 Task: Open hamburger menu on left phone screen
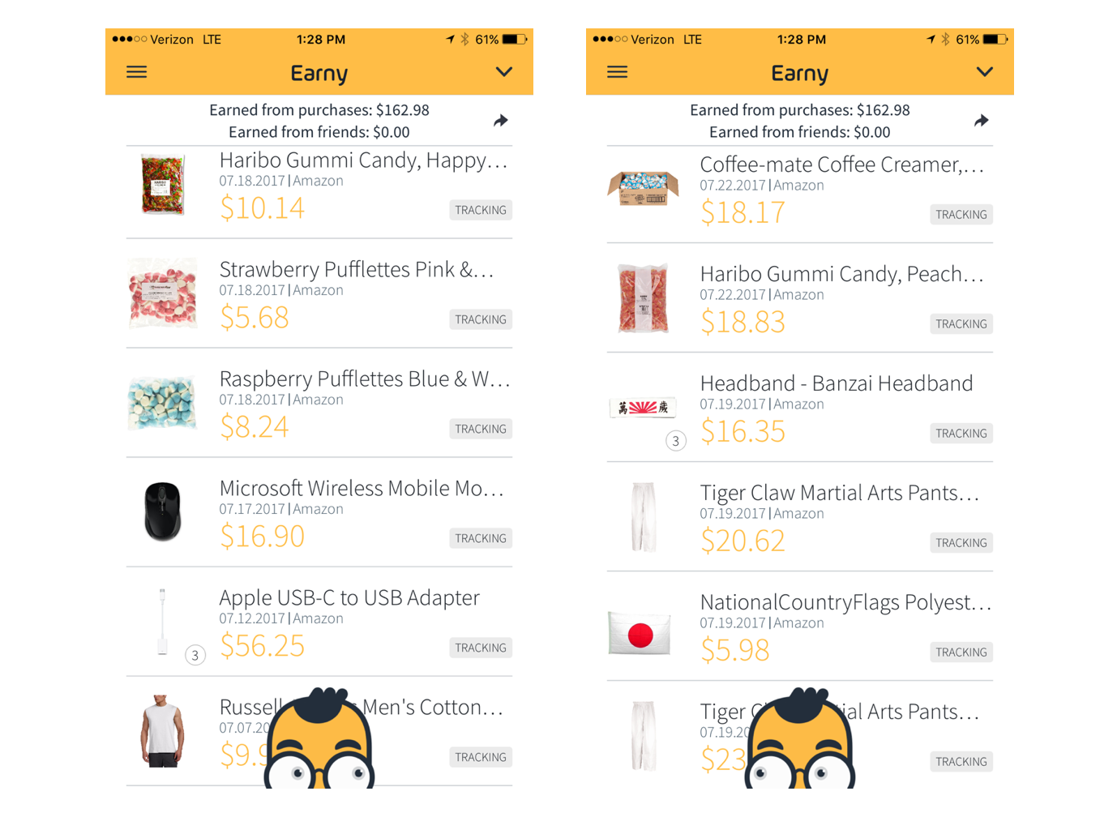pos(137,72)
